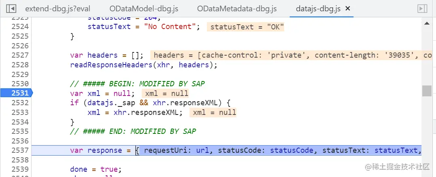Set a breakpoint on line 2527
The width and height of the screenshot is (436, 177).
[20, 55]
